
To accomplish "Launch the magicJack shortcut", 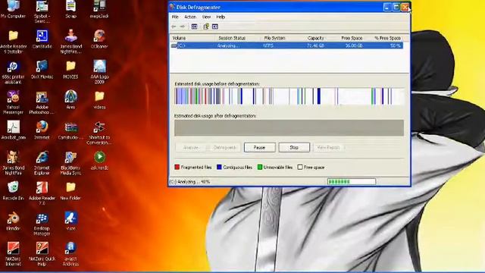I will (x=99, y=9).
